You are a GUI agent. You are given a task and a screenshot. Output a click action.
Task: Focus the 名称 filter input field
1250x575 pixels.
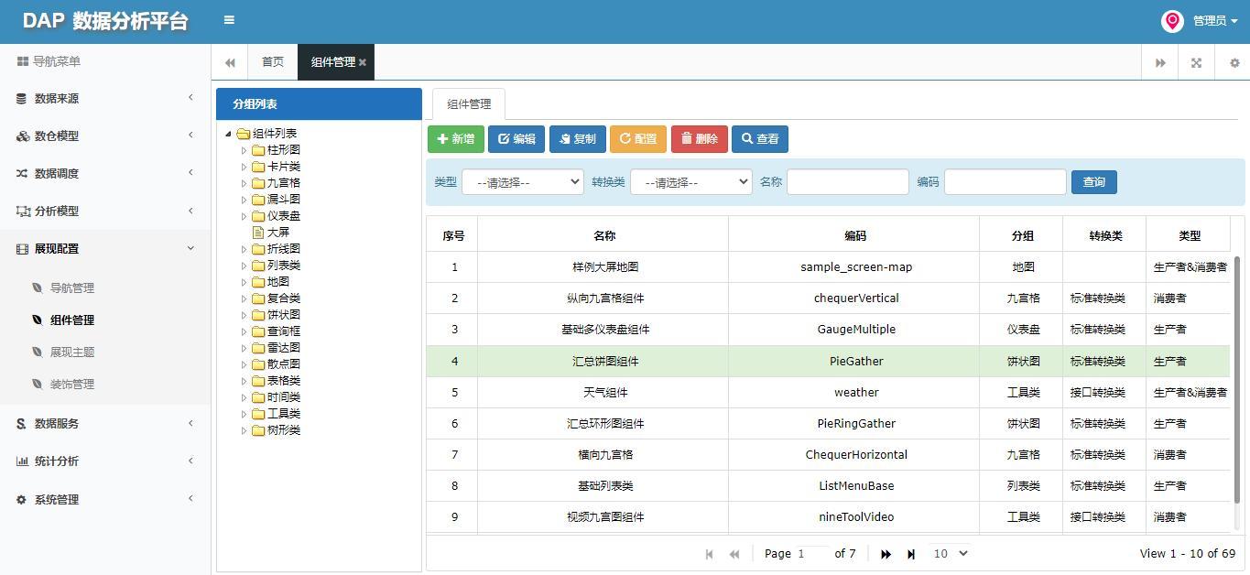848,182
